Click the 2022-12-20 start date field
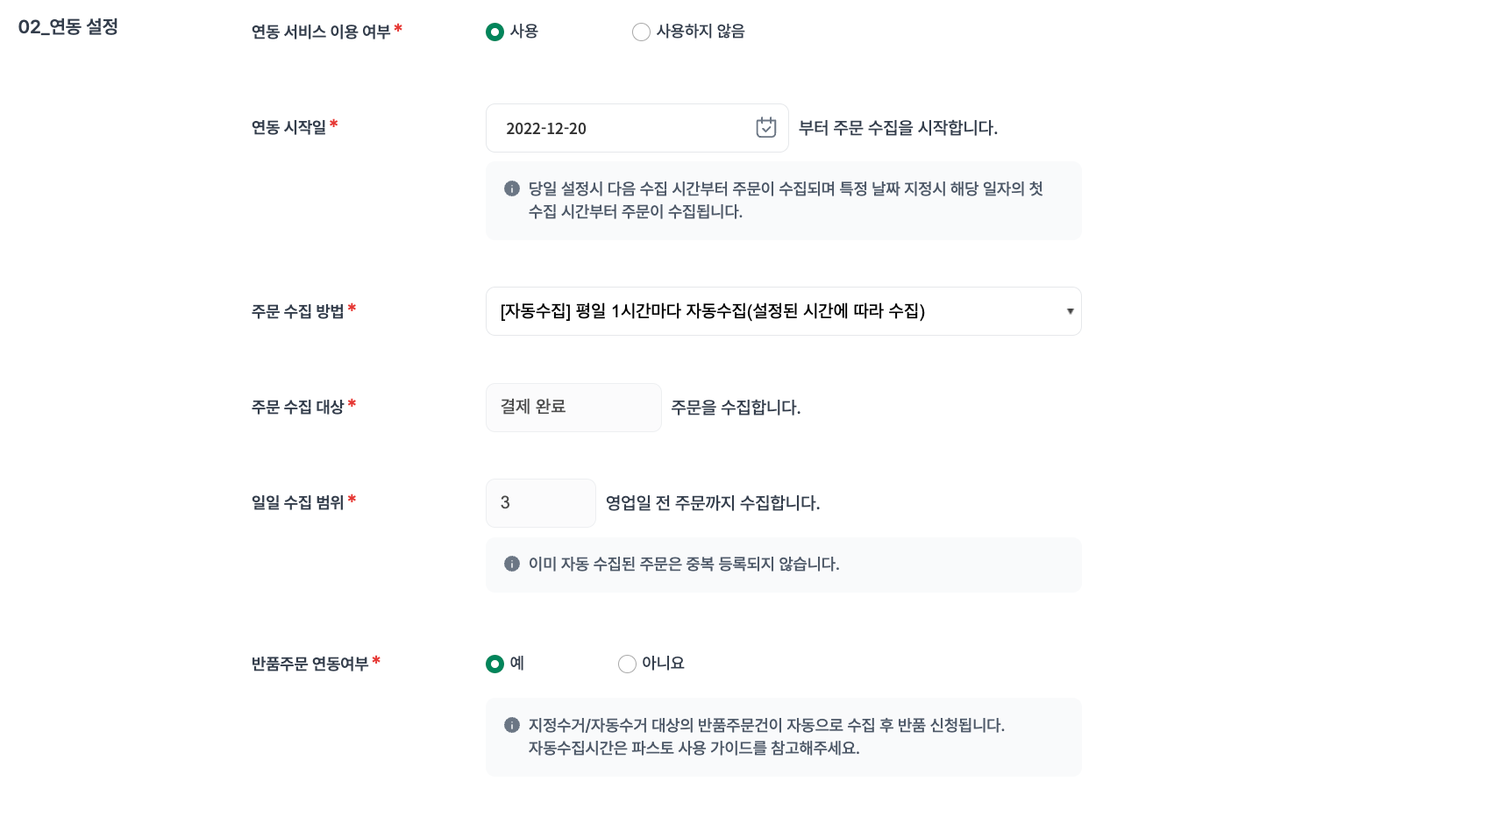The image size is (1487, 817). [637, 128]
